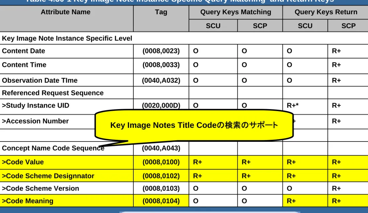Click the (0040,A043) tag cell

tap(161, 148)
